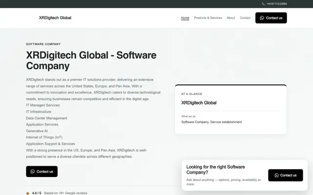Click 'What we do' label
Screen dimensions: 313x195
(x=188, y=117)
